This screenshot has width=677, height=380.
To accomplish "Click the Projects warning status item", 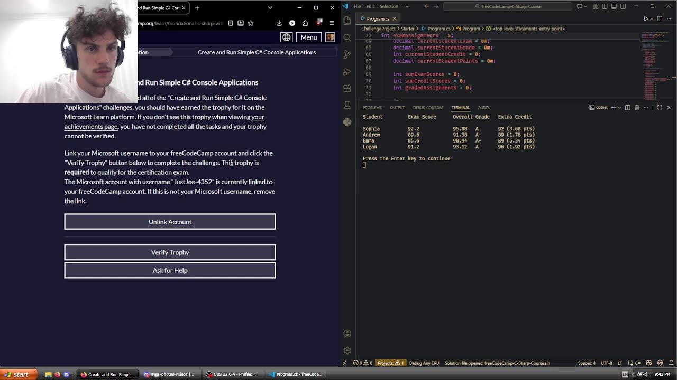I will 391,363.
